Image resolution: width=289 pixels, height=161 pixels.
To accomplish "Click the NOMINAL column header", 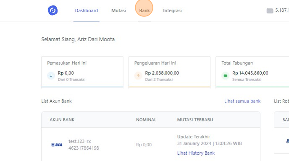I will point(146,120).
